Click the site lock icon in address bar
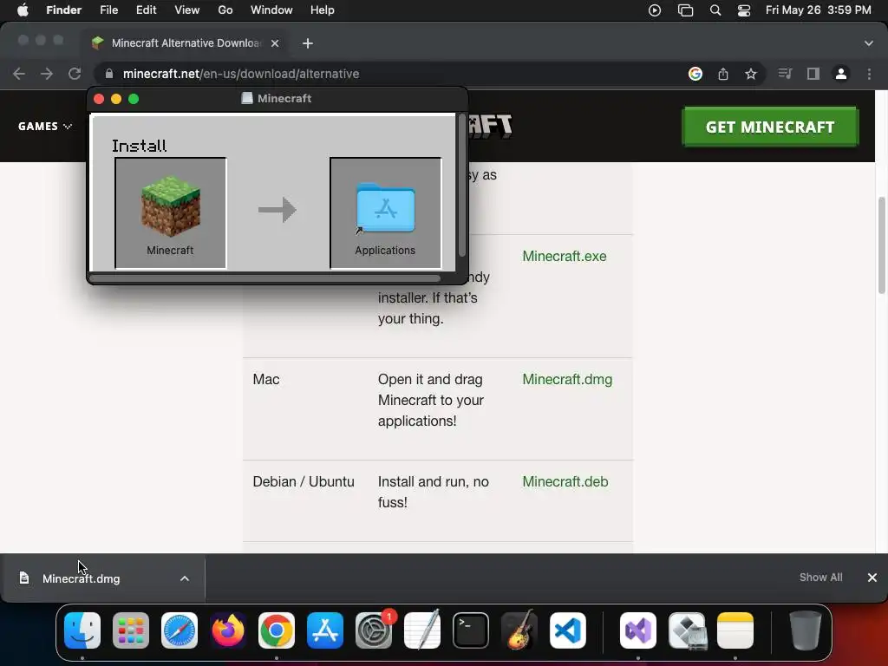 point(109,74)
